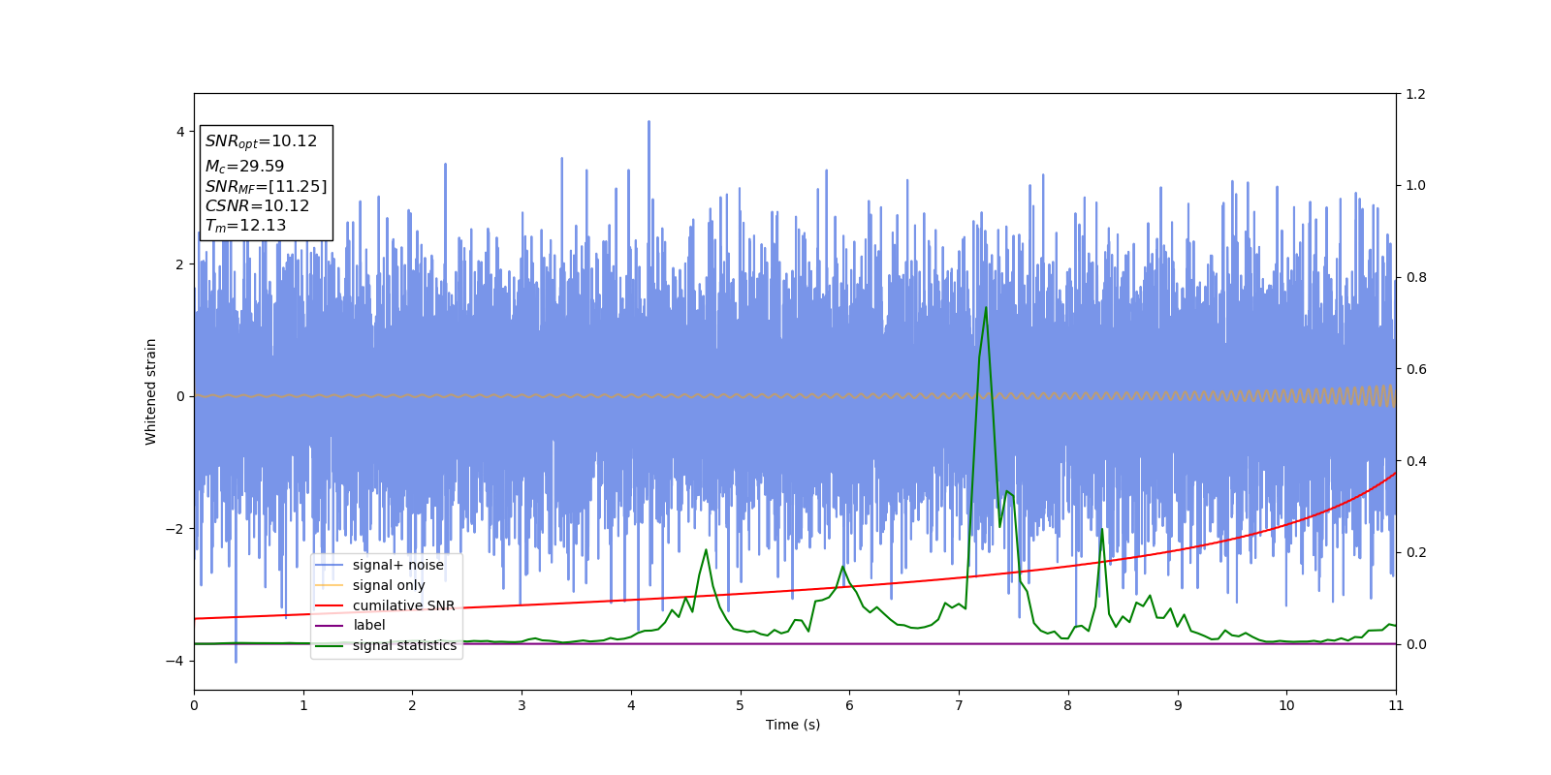Click the right-axis tick label 1.0

tap(1415, 185)
